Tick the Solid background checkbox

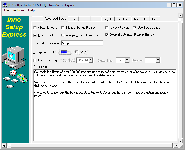[77, 52]
